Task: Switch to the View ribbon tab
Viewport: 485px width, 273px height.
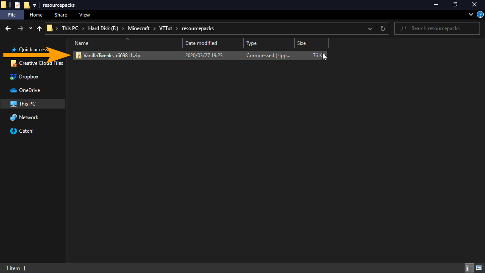Action: (x=84, y=15)
